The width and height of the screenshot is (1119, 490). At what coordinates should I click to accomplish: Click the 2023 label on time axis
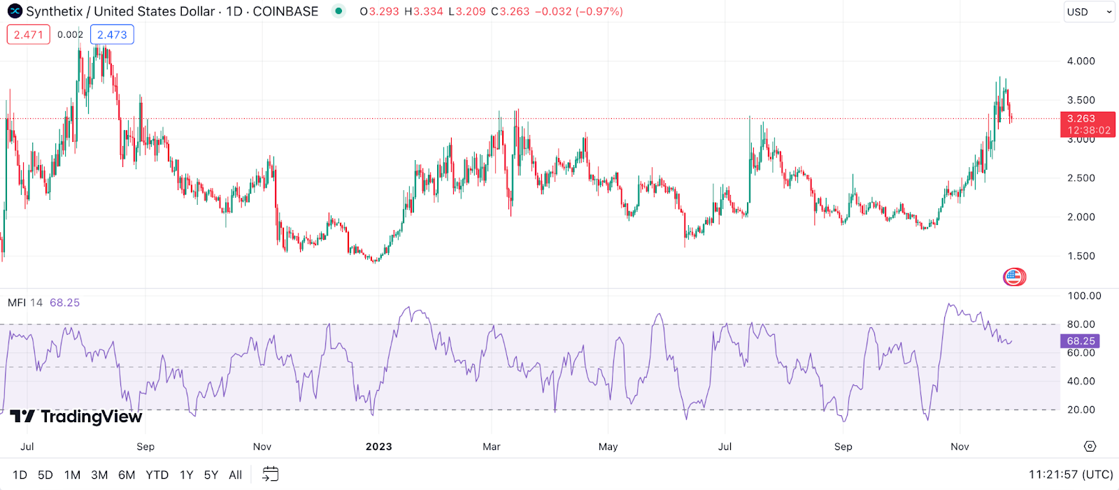[378, 447]
